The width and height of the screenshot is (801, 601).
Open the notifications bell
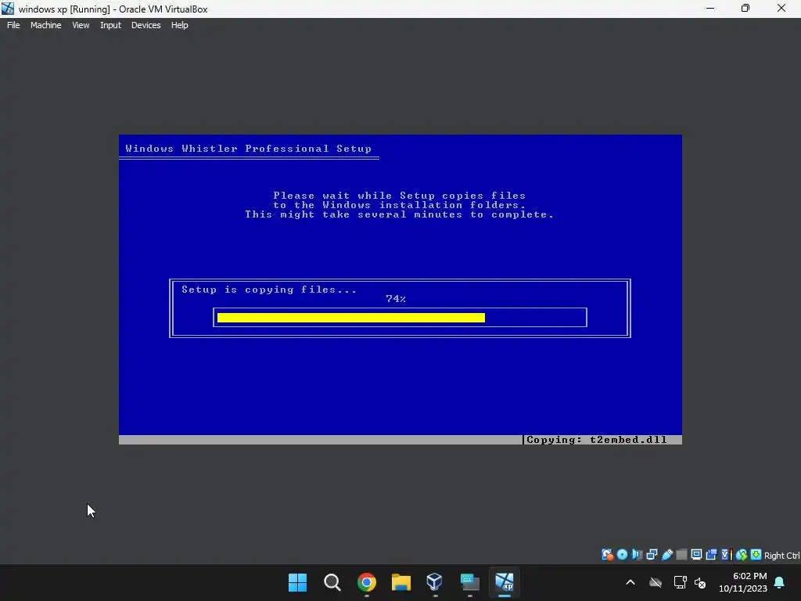click(x=780, y=582)
